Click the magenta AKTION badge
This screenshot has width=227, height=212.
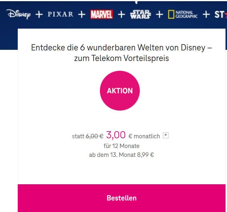120,91
